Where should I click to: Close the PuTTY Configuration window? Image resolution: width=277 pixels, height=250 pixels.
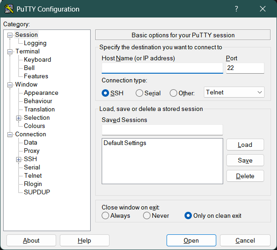click(x=263, y=9)
